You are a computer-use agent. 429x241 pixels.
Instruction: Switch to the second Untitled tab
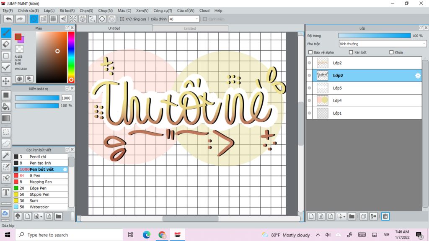pyautogui.click(x=190, y=28)
